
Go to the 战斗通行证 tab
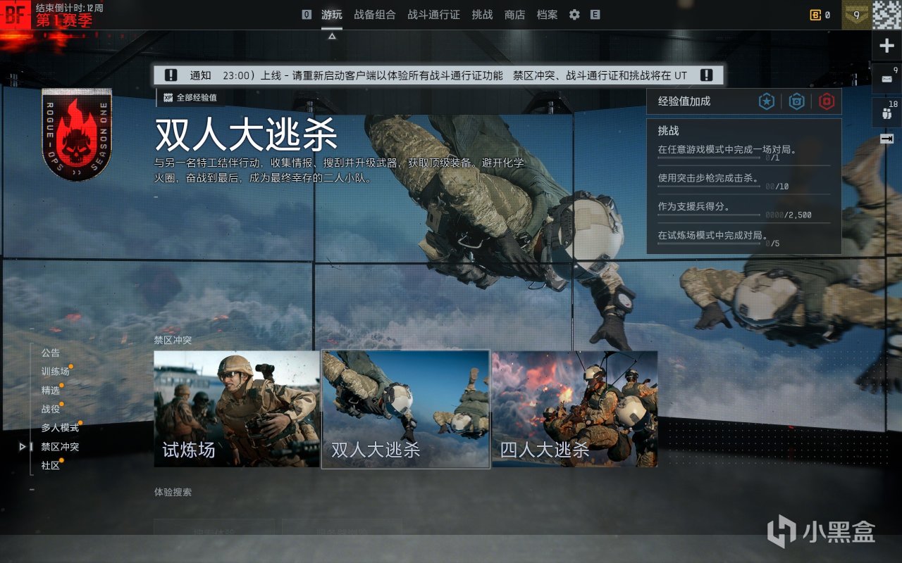[433, 14]
